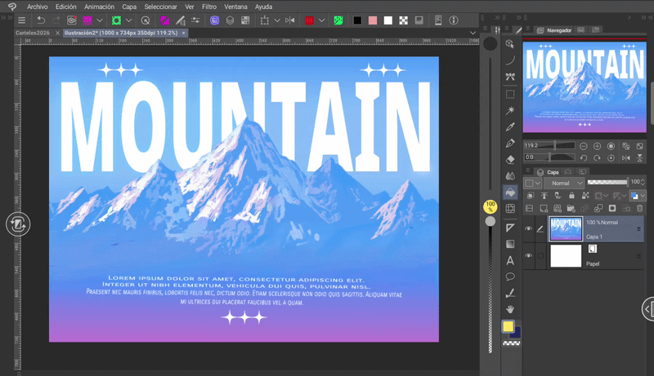Hide the Capa 1 layer
Viewport: 654px width, 376px height.
point(528,229)
